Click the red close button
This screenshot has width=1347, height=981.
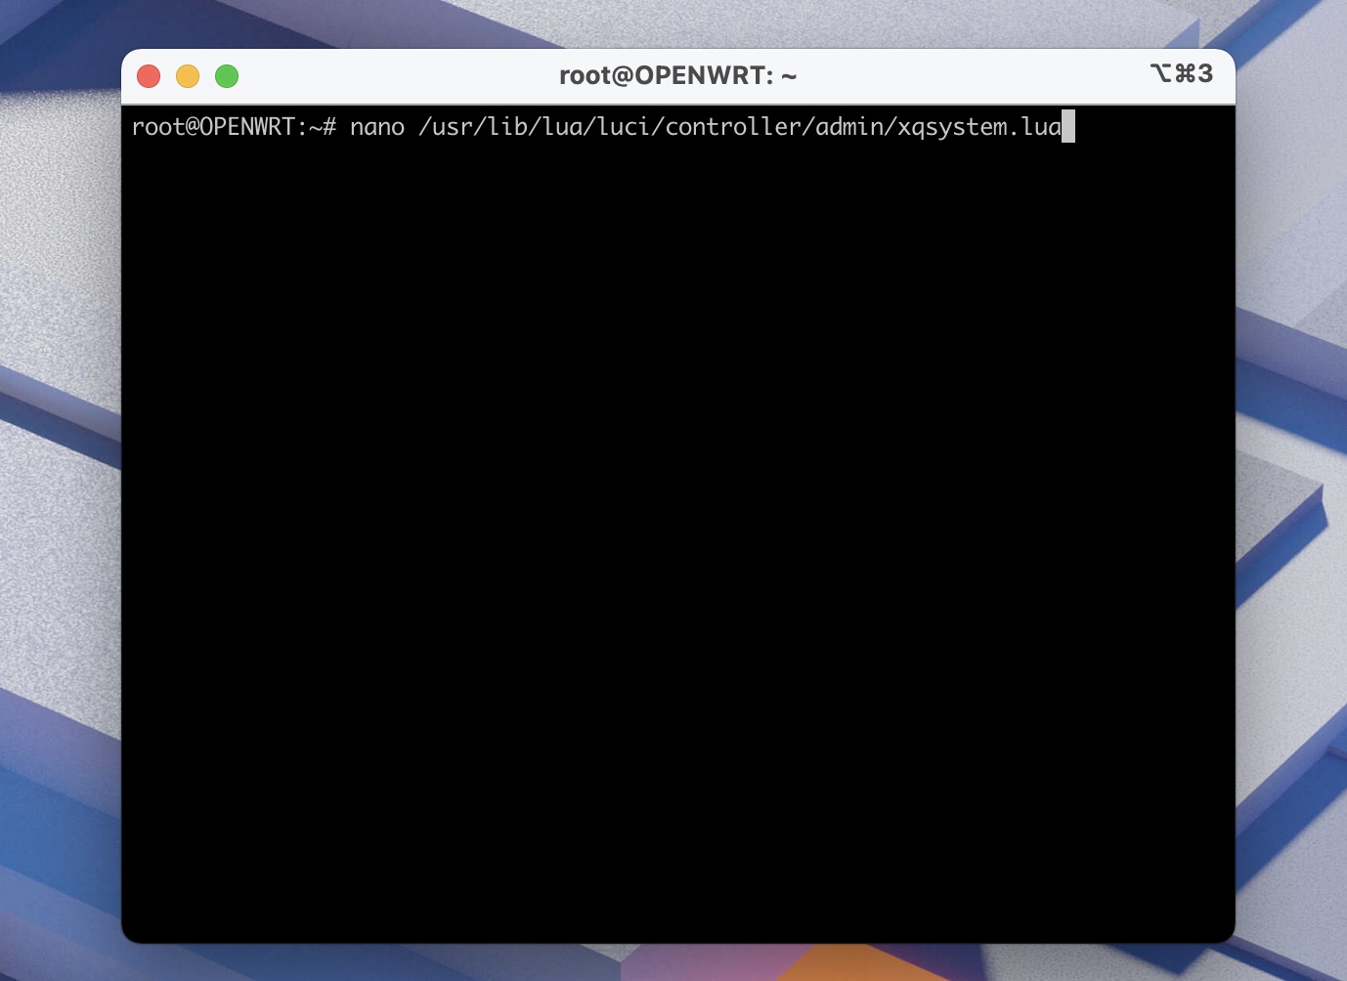(149, 75)
